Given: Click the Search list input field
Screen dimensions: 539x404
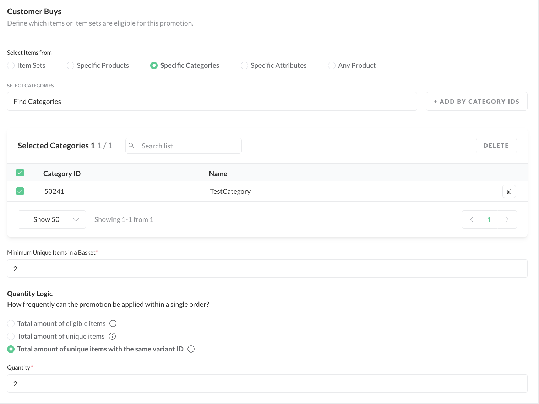Looking at the screenshot, I should (188, 146).
